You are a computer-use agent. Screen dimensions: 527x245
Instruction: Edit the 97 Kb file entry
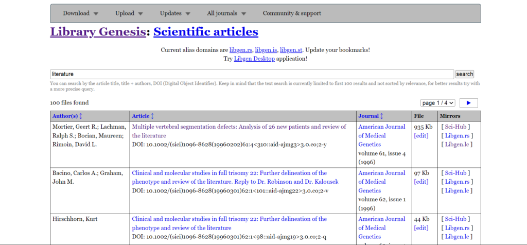[421, 182]
